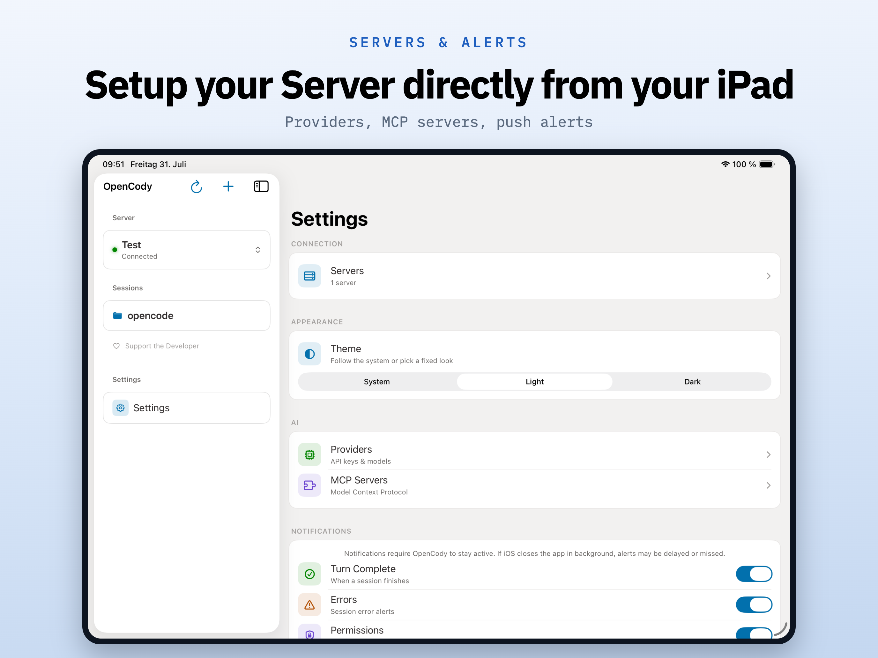
Task: Click the 09:51 clock in status bar
Action: click(114, 164)
